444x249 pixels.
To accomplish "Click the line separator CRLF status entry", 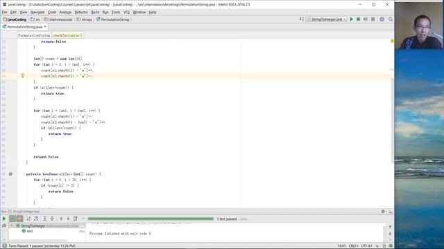I will 353,246.
